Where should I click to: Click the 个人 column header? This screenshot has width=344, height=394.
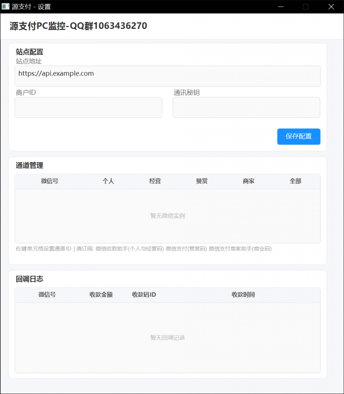coord(108,181)
